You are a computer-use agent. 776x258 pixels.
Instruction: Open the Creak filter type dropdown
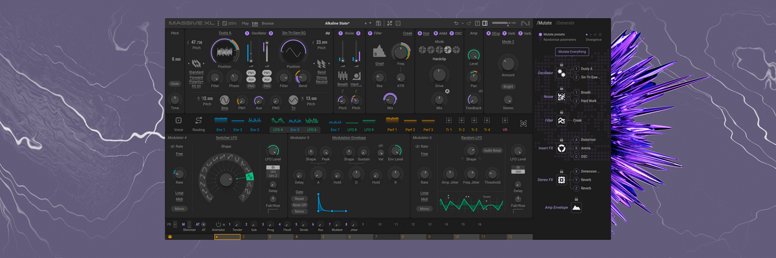[x=407, y=33]
